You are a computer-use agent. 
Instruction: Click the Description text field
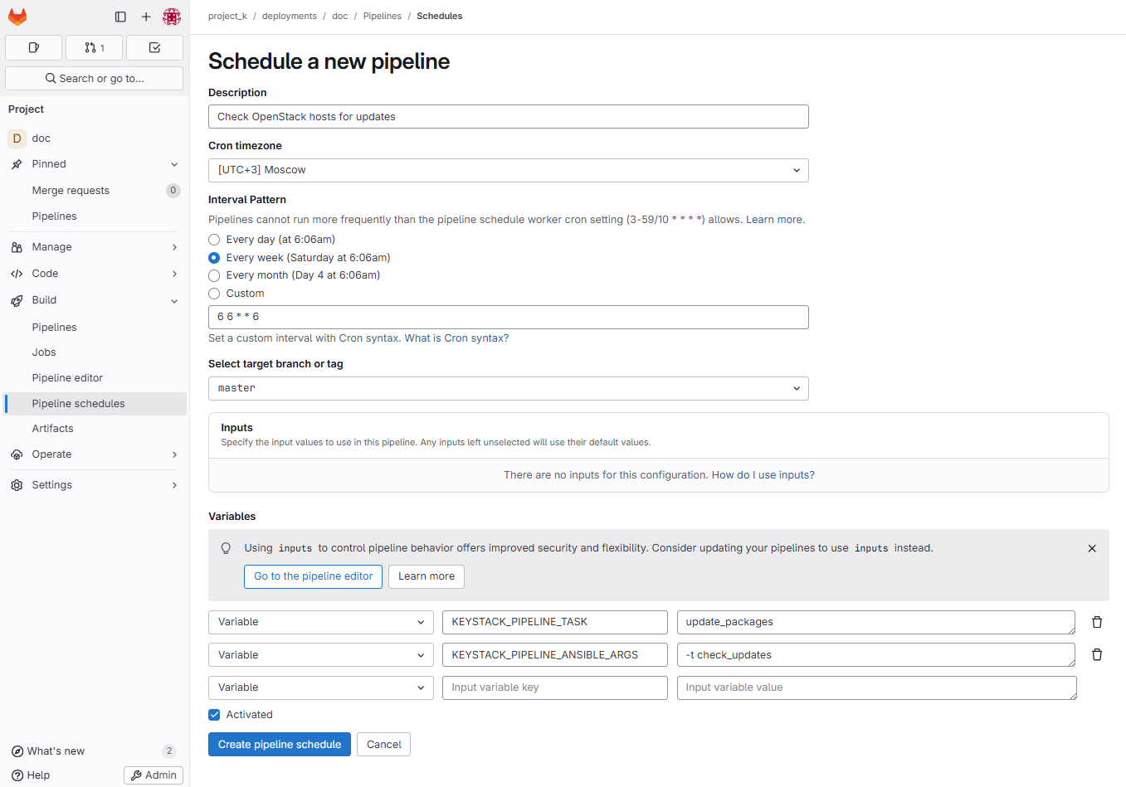508,117
